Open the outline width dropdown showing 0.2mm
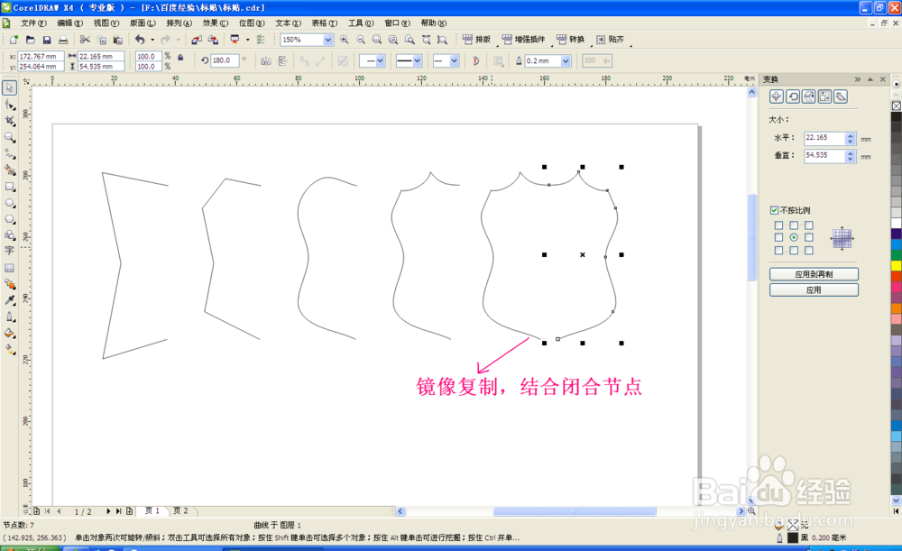 pos(566,60)
